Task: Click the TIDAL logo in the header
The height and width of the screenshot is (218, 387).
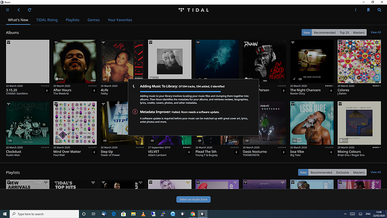Action: tap(193, 10)
